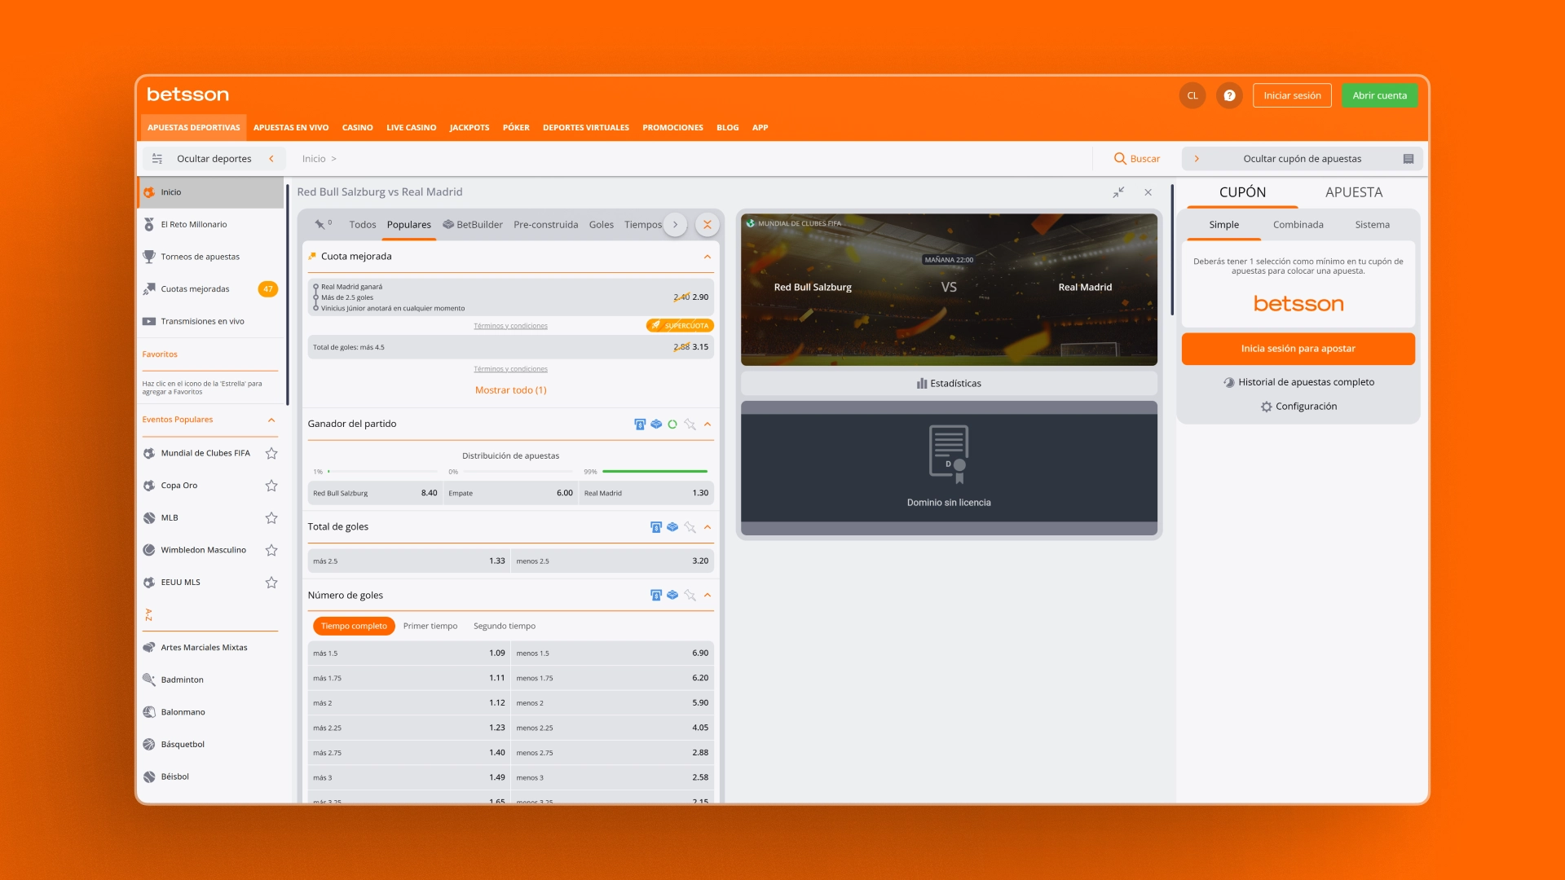Switch to the BetBuilder market tab
The height and width of the screenshot is (880, 1565).
pos(473,225)
